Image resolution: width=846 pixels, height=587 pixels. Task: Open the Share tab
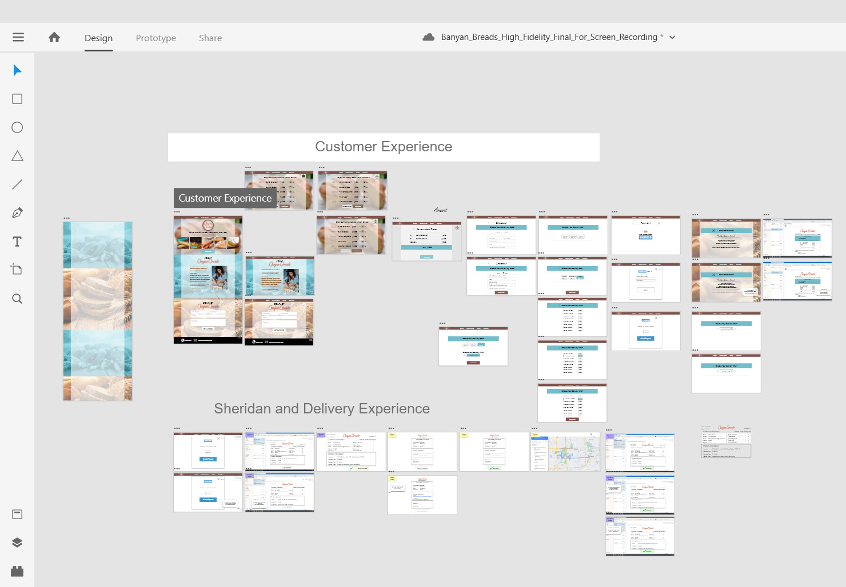click(x=210, y=38)
